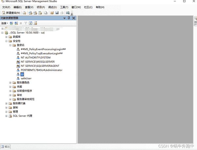The image size is (197, 150).
Task: Click the Refresh icon in Object Explorer toolbar
Action: (30, 23)
